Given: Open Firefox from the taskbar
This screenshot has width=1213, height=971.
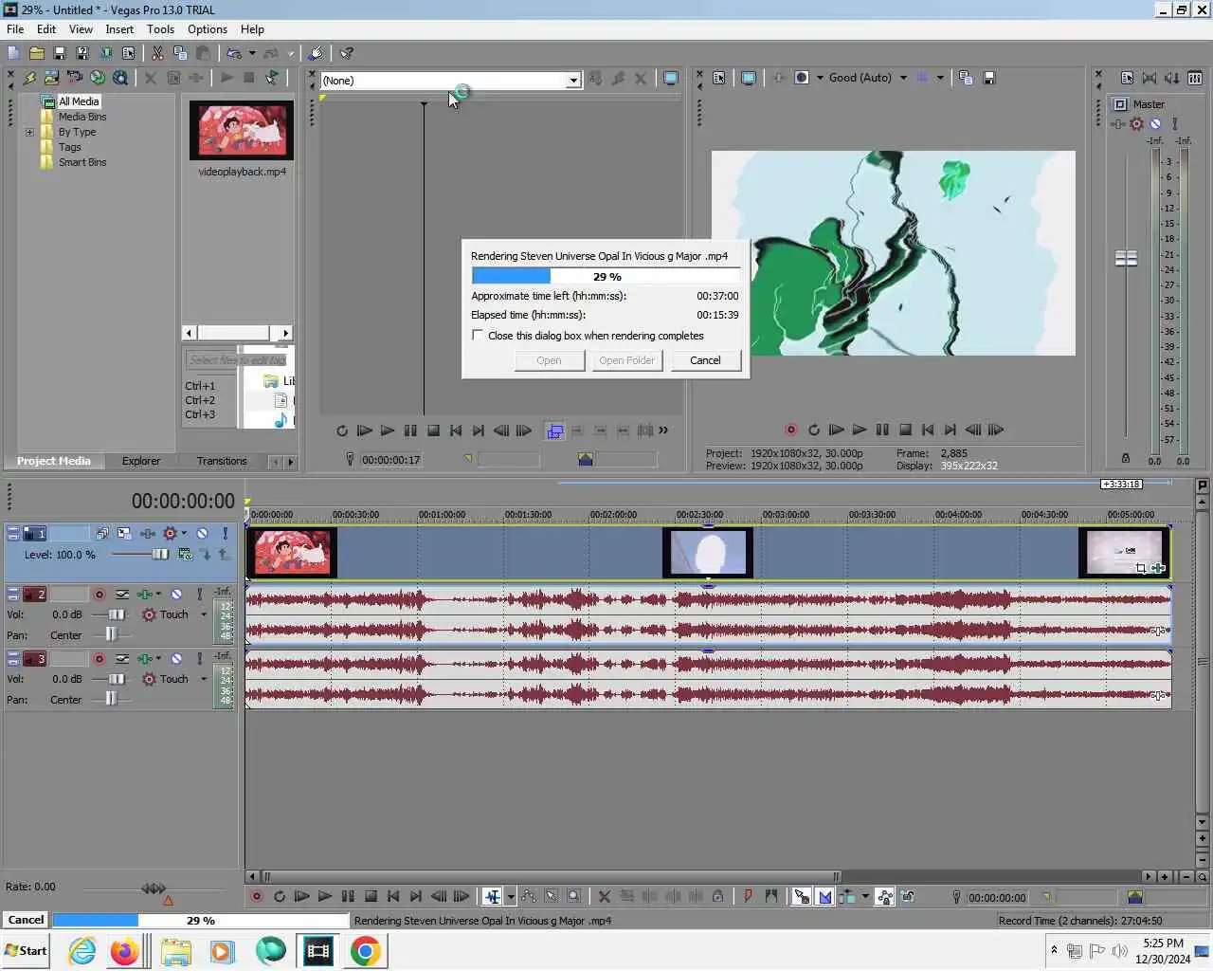Looking at the screenshot, I should tap(125, 951).
